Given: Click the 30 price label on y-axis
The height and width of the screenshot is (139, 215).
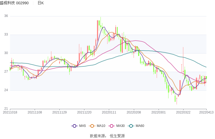Looking at the screenshot, I should [x=6, y=53].
